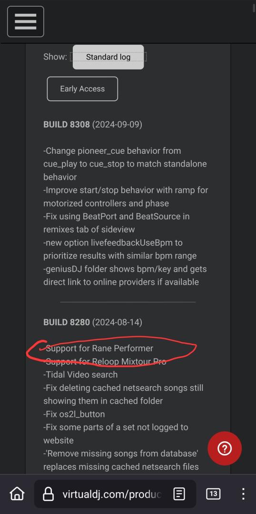The height and width of the screenshot is (514, 256).
Task: Click the Support for Reloop Mixtour Pro entry
Action: [x=105, y=361]
